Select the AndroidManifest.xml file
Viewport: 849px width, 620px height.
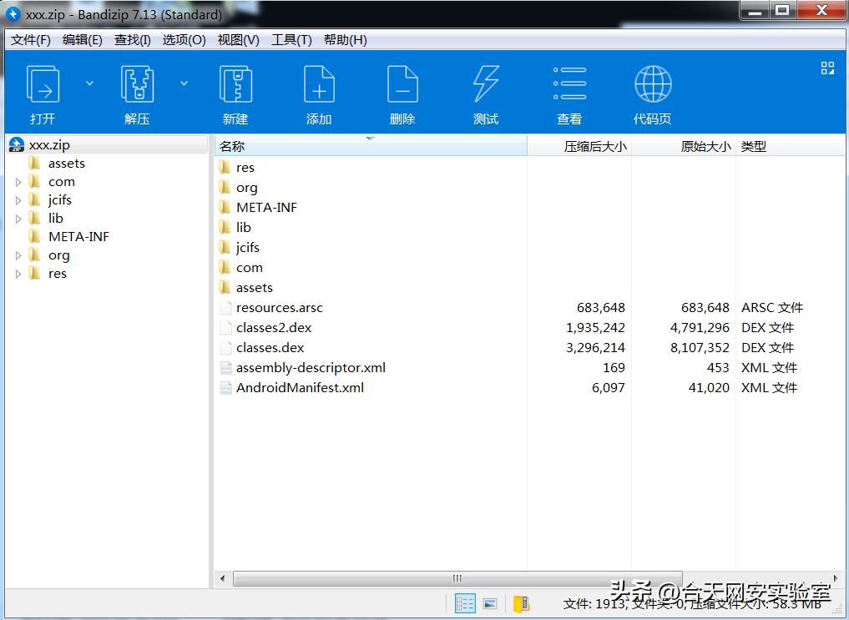coord(300,387)
